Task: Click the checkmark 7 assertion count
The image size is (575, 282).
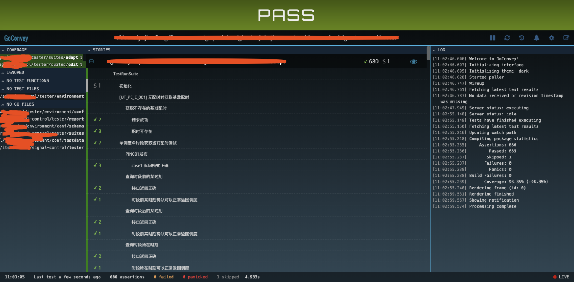Action: pyautogui.click(x=97, y=143)
